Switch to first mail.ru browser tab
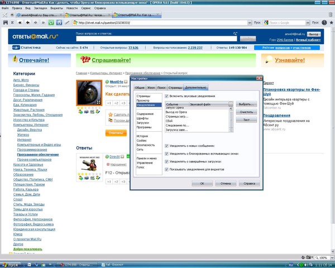335x268 pixels. point(39,15)
